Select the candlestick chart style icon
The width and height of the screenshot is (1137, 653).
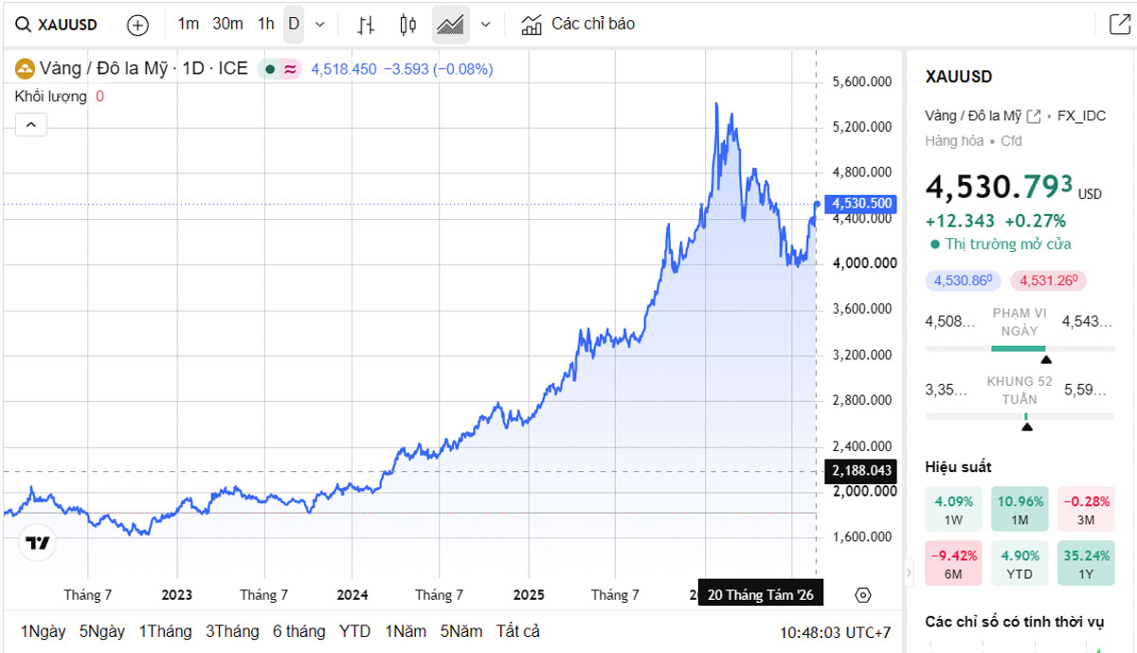[x=408, y=25]
